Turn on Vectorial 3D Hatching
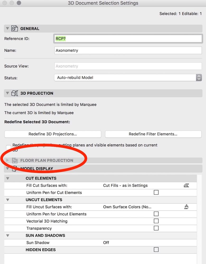This screenshot has width=206, height=264. coord(156,221)
